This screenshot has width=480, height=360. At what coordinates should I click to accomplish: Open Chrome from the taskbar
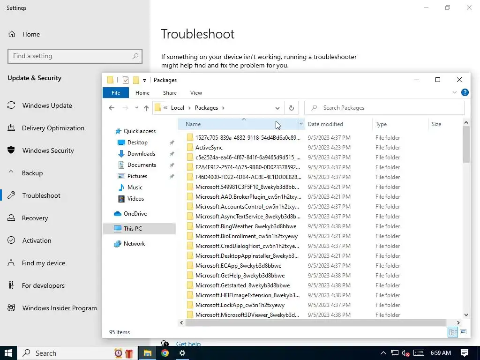(165, 353)
